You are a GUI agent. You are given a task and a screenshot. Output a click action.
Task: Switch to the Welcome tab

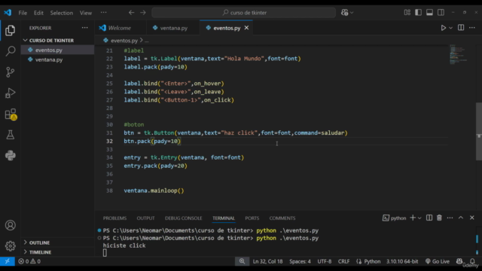pyautogui.click(x=119, y=28)
